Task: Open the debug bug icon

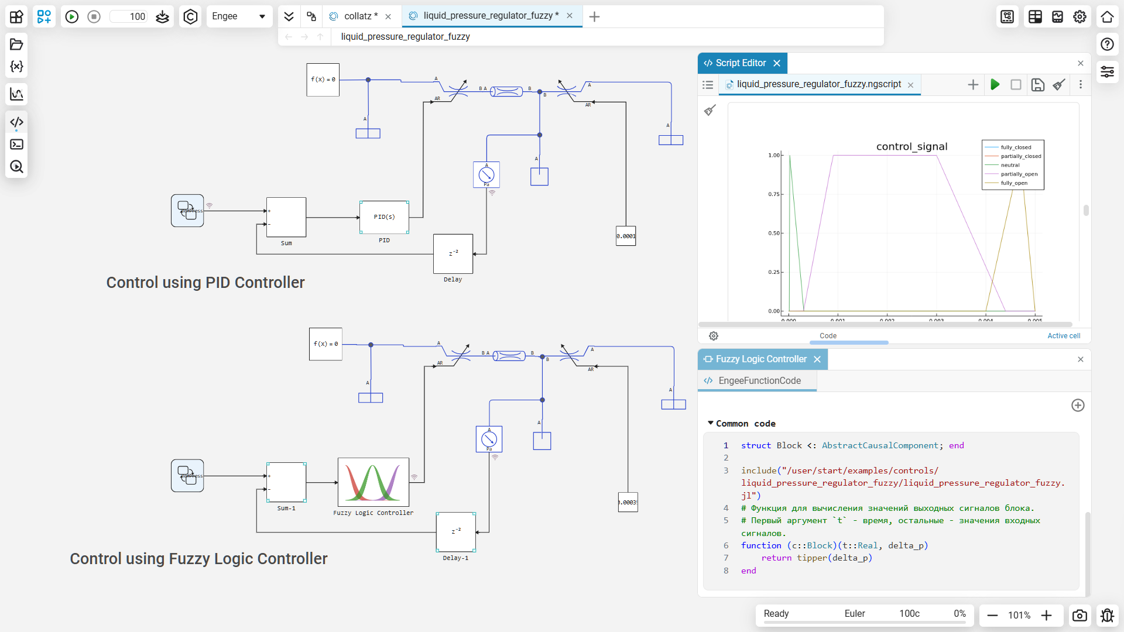Action: click(x=1107, y=615)
